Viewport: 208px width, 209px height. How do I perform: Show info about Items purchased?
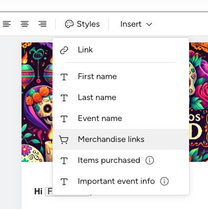click(150, 160)
